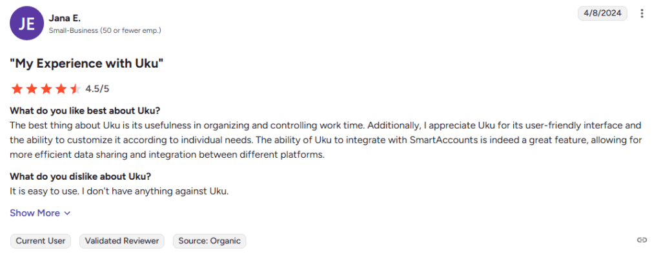Click the 4/8/2024 date badge
Screen dimensions: 661x257
point(602,14)
